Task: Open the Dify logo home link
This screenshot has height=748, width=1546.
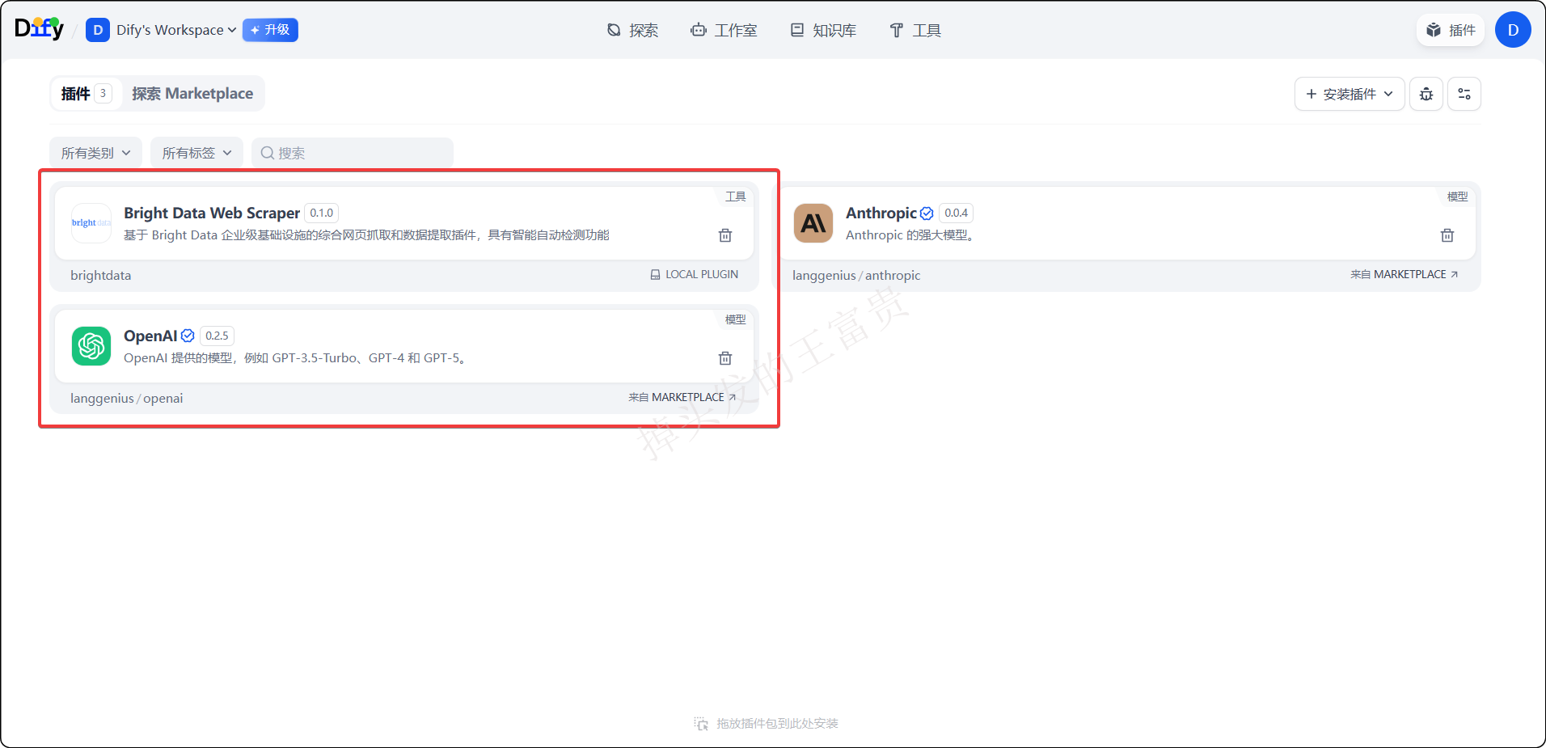Action: (39, 29)
